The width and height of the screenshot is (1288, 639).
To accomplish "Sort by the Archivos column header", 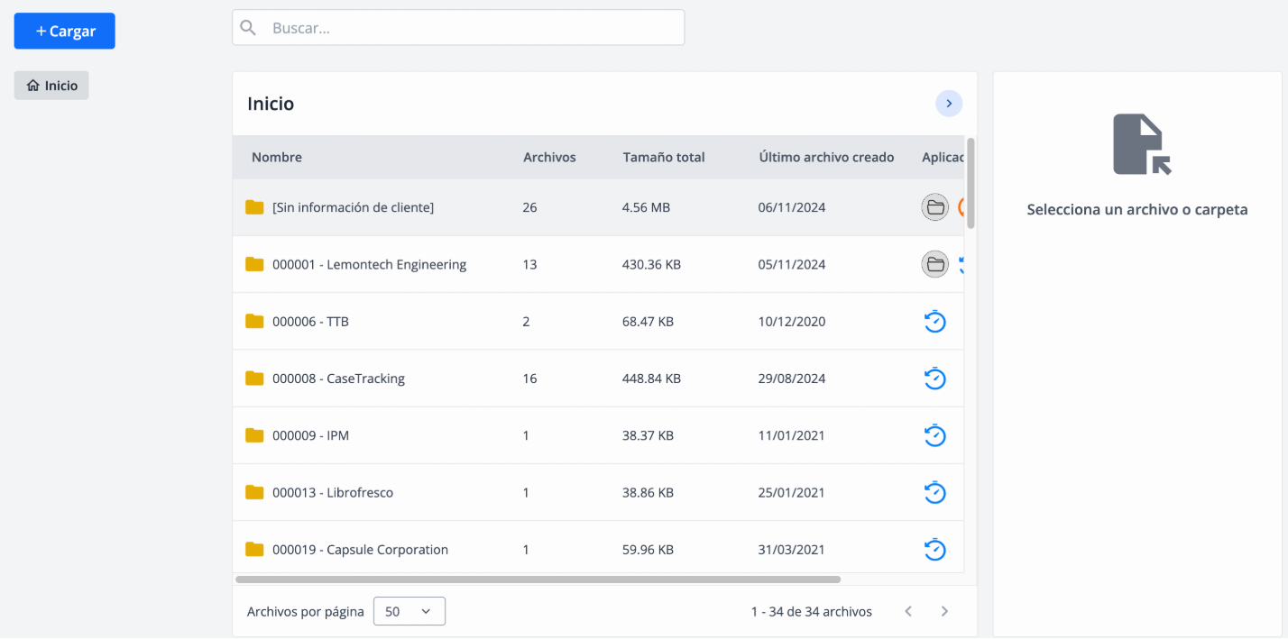I will coord(549,157).
